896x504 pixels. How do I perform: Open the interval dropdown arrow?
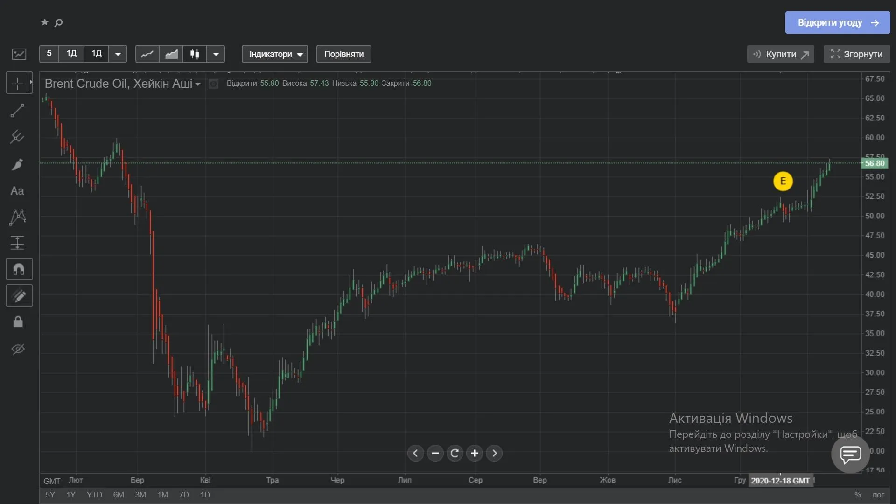point(118,54)
